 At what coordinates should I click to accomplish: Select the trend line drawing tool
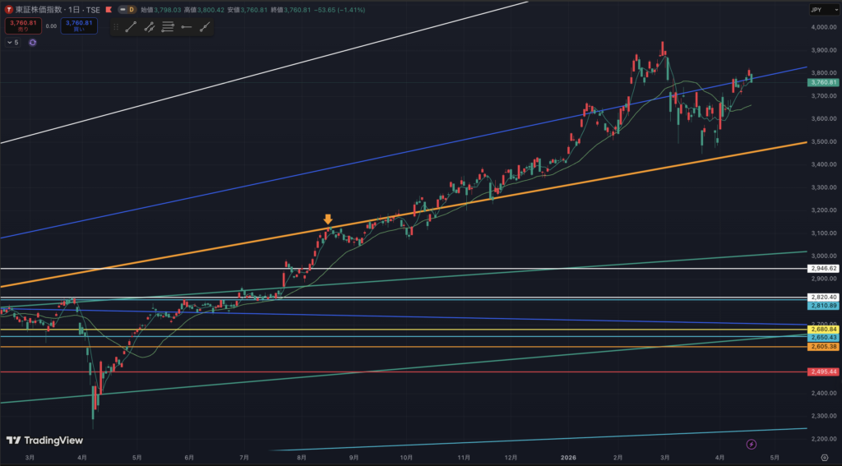click(x=130, y=26)
